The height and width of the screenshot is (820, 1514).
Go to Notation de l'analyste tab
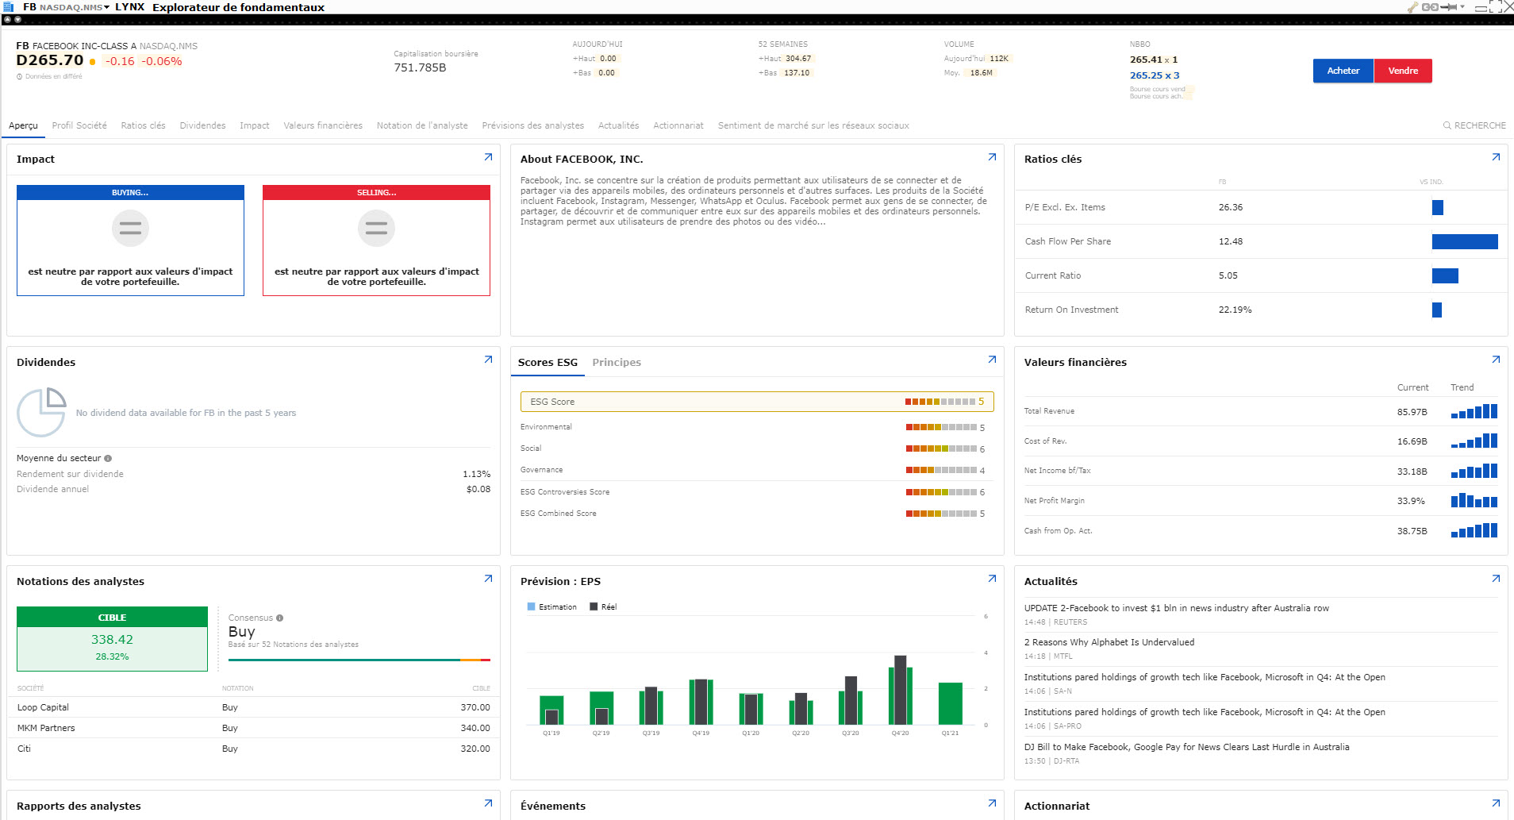[x=422, y=125]
